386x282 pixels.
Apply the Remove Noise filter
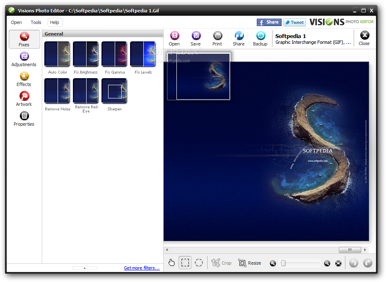pos(57,91)
